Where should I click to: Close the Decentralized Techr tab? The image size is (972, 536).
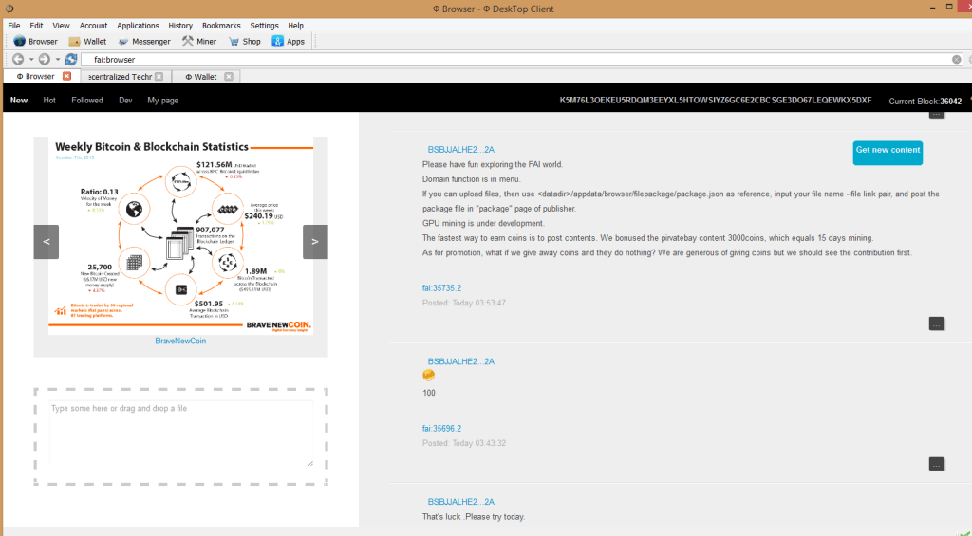pyautogui.click(x=159, y=77)
